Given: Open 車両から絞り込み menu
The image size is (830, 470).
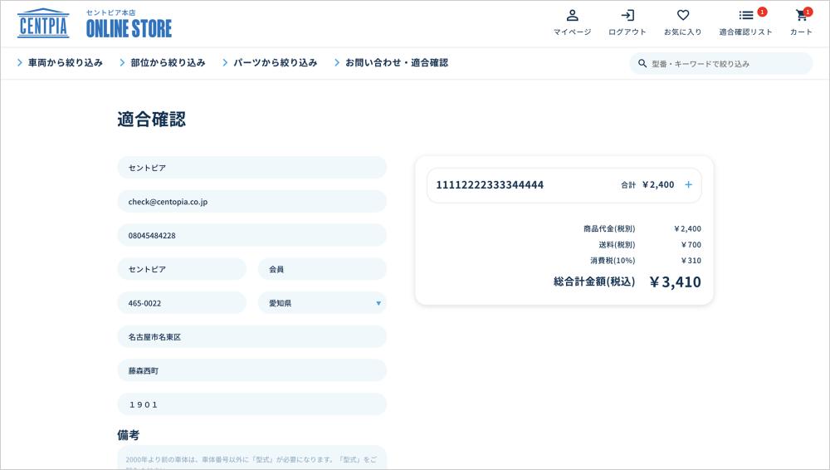Looking at the screenshot, I should (60, 63).
